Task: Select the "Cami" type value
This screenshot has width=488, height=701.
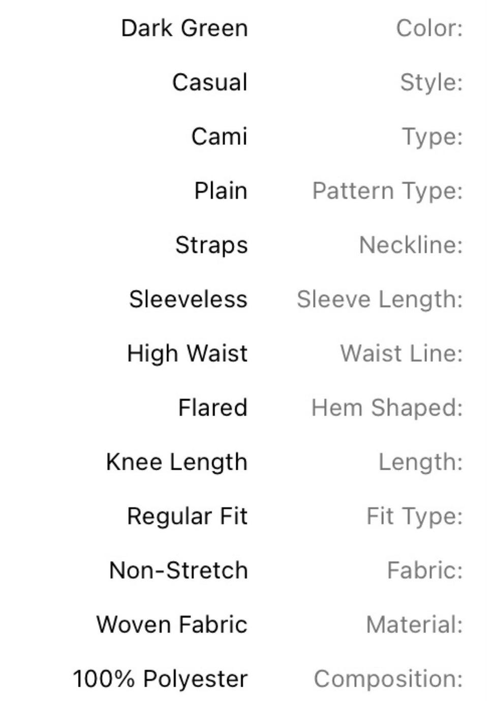Action: click(219, 136)
